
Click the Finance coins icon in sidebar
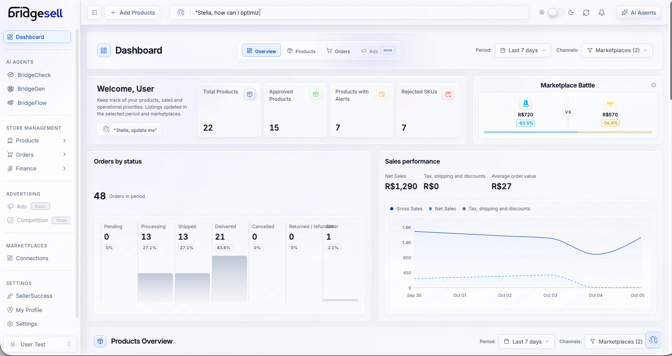pyautogui.click(x=10, y=168)
